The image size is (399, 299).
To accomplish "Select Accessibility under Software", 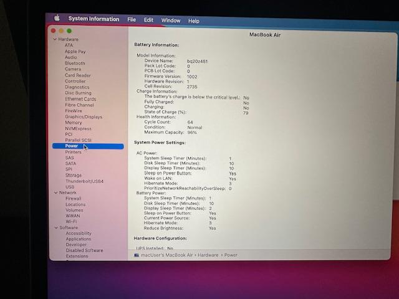I will 79,233.
